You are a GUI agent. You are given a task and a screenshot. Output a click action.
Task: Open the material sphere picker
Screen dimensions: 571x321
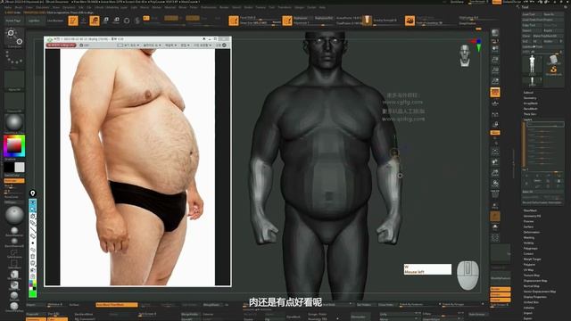click(14, 123)
